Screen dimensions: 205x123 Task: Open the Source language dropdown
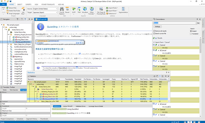(57, 9)
